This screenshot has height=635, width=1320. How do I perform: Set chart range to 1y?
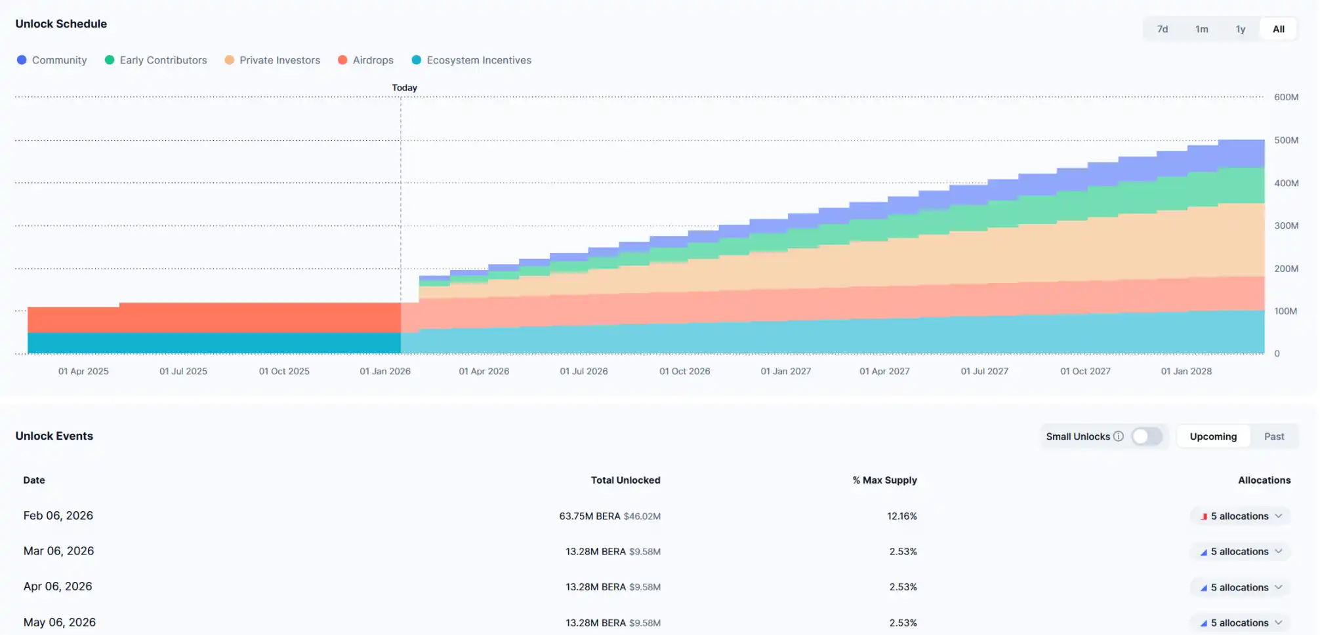pos(1240,29)
